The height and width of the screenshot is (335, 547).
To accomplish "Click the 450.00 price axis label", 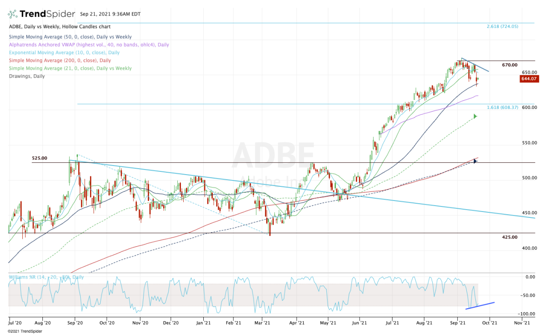I will 530,213.
